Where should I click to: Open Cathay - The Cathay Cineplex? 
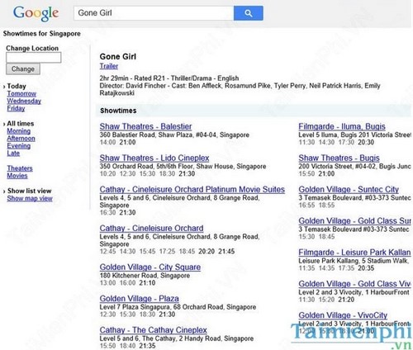pyautogui.click(x=154, y=329)
